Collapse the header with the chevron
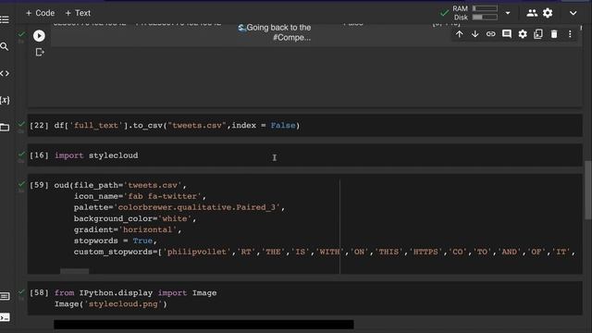Viewport: 592px width, 333px height. coord(573,13)
